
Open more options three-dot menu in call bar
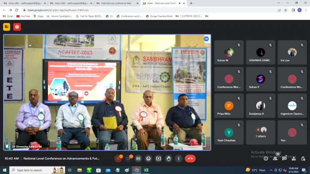178,159
